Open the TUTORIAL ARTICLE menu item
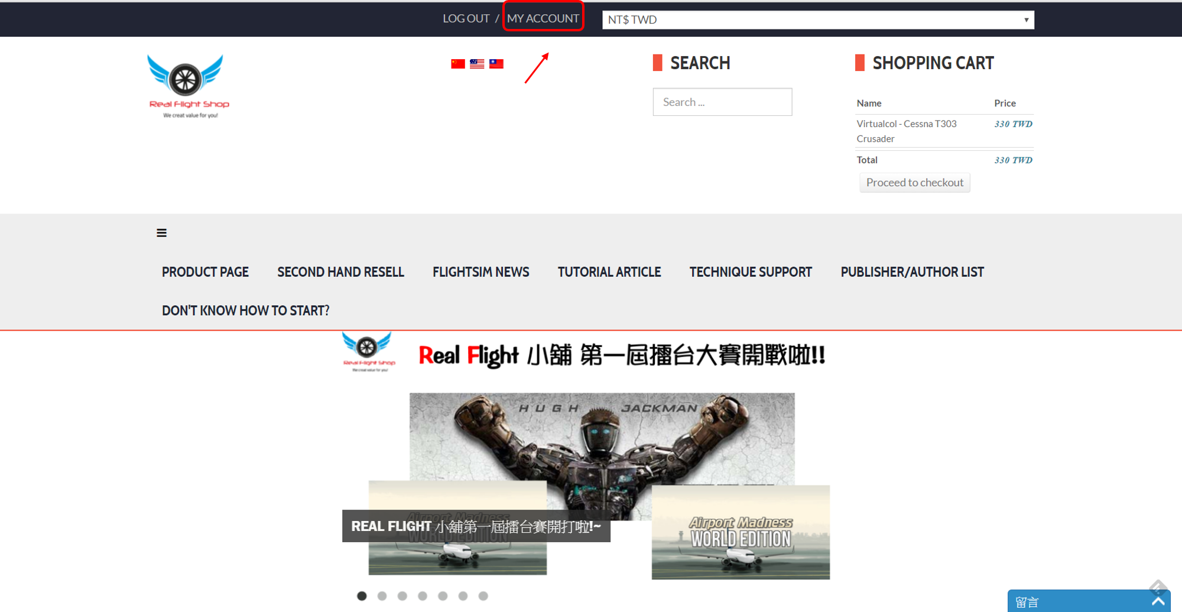This screenshot has height=612, width=1182. (609, 272)
